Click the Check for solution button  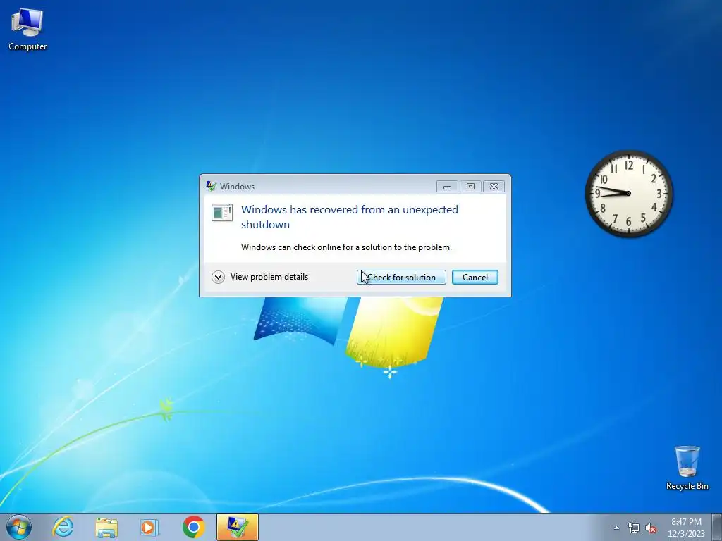pos(401,278)
